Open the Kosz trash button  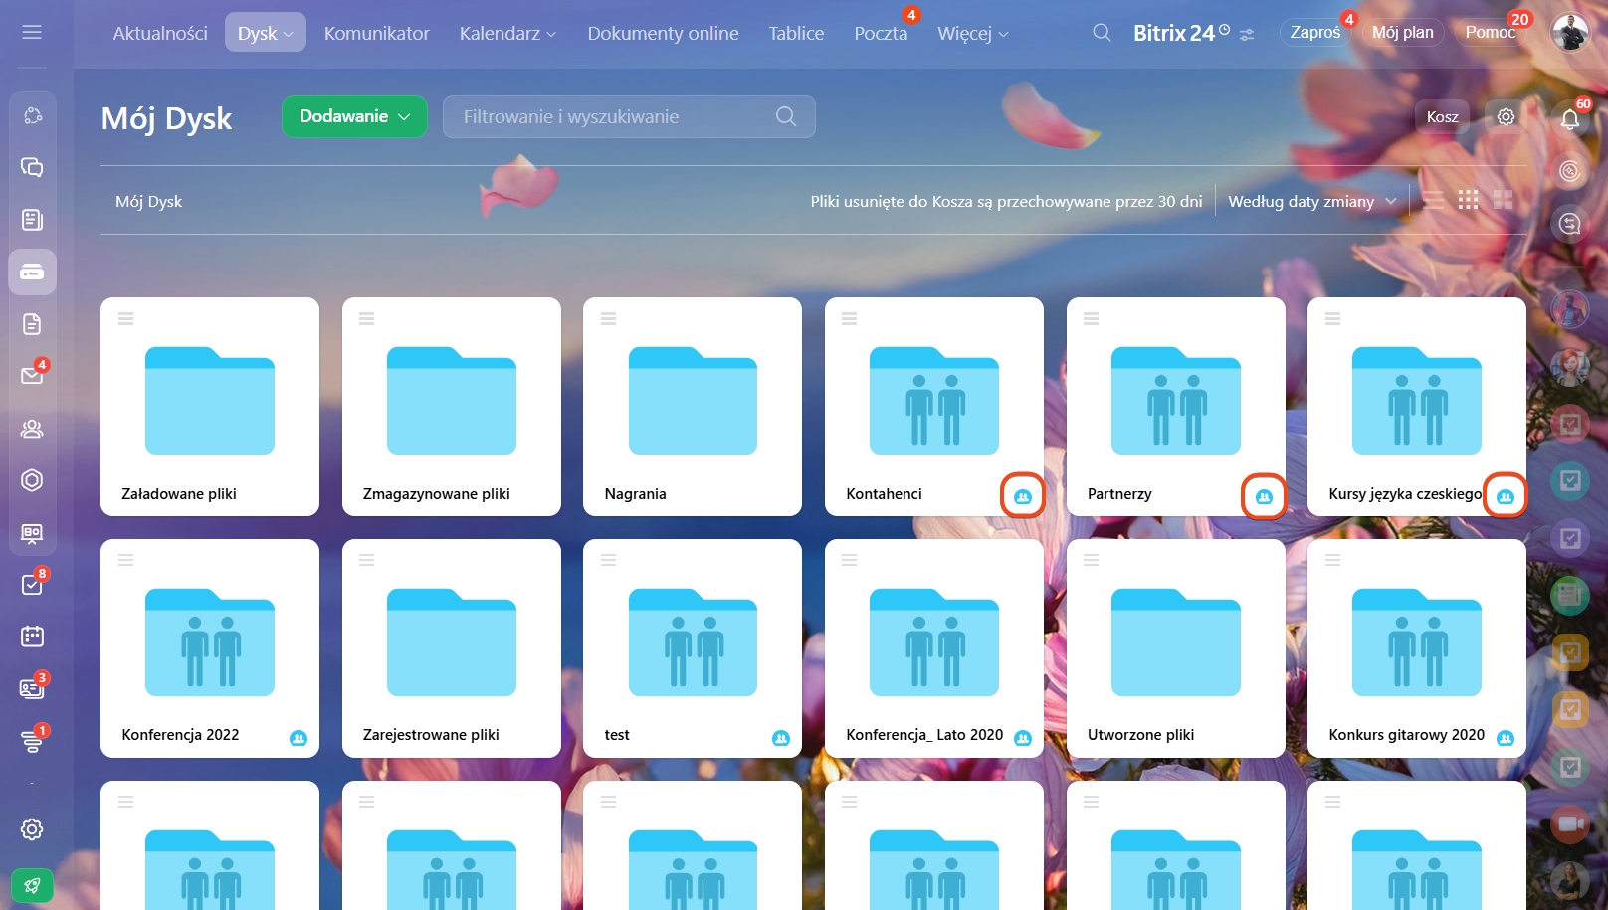pyautogui.click(x=1443, y=116)
